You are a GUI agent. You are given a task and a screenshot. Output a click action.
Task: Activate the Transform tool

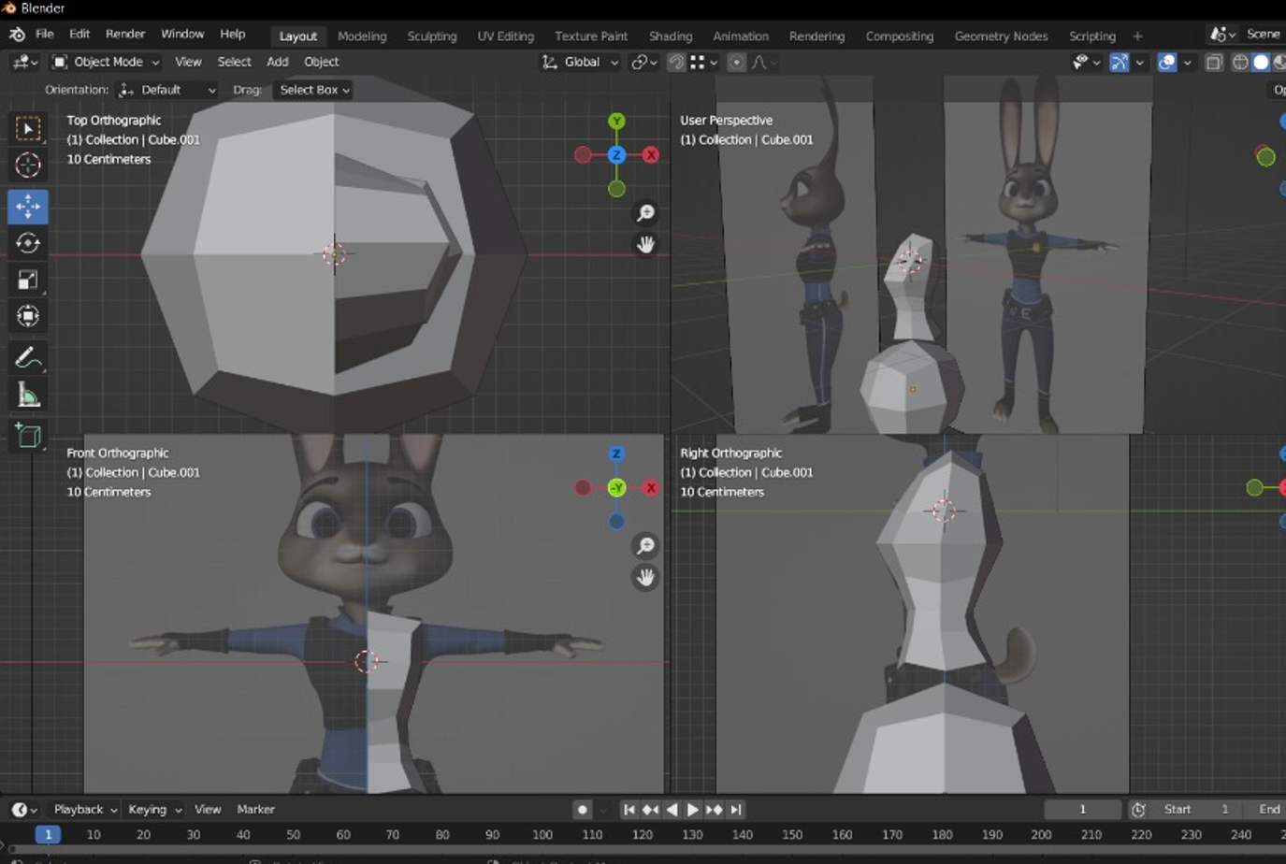click(28, 316)
